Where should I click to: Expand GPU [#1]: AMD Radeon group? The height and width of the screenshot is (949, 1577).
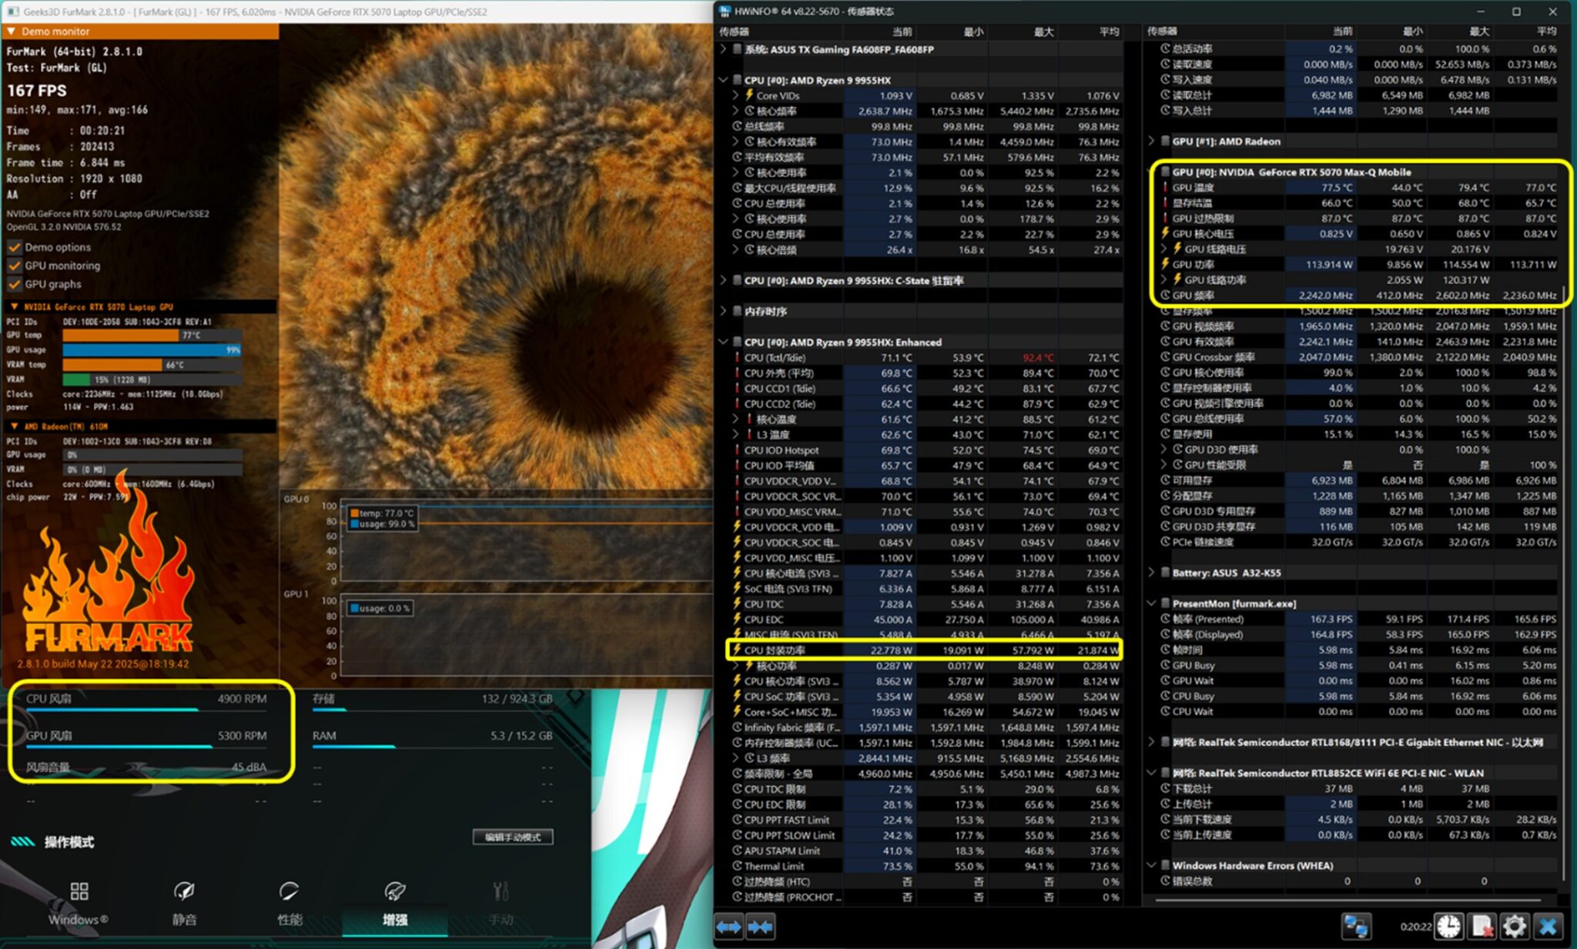click(x=1151, y=141)
